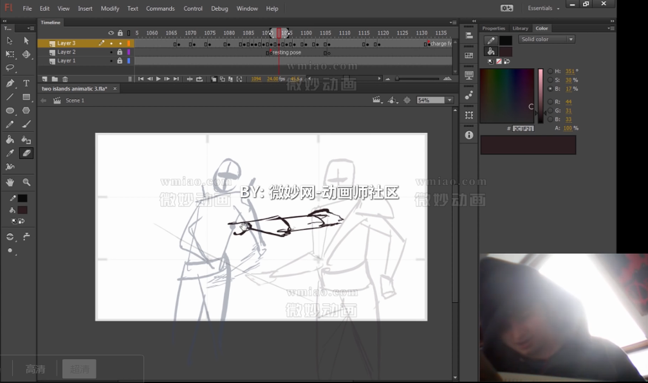Pick a color in the color spectrum field
The width and height of the screenshot is (648, 383).
pyautogui.click(x=508, y=96)
